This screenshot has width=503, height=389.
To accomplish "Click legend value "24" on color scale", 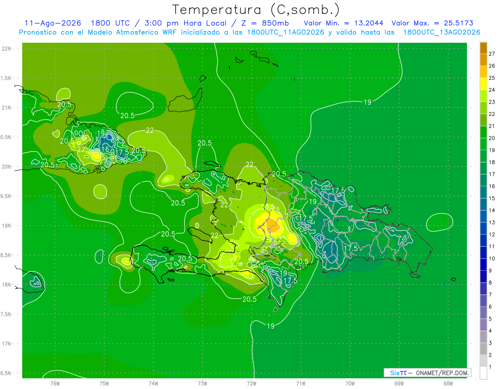I will (x=492, y=90).
